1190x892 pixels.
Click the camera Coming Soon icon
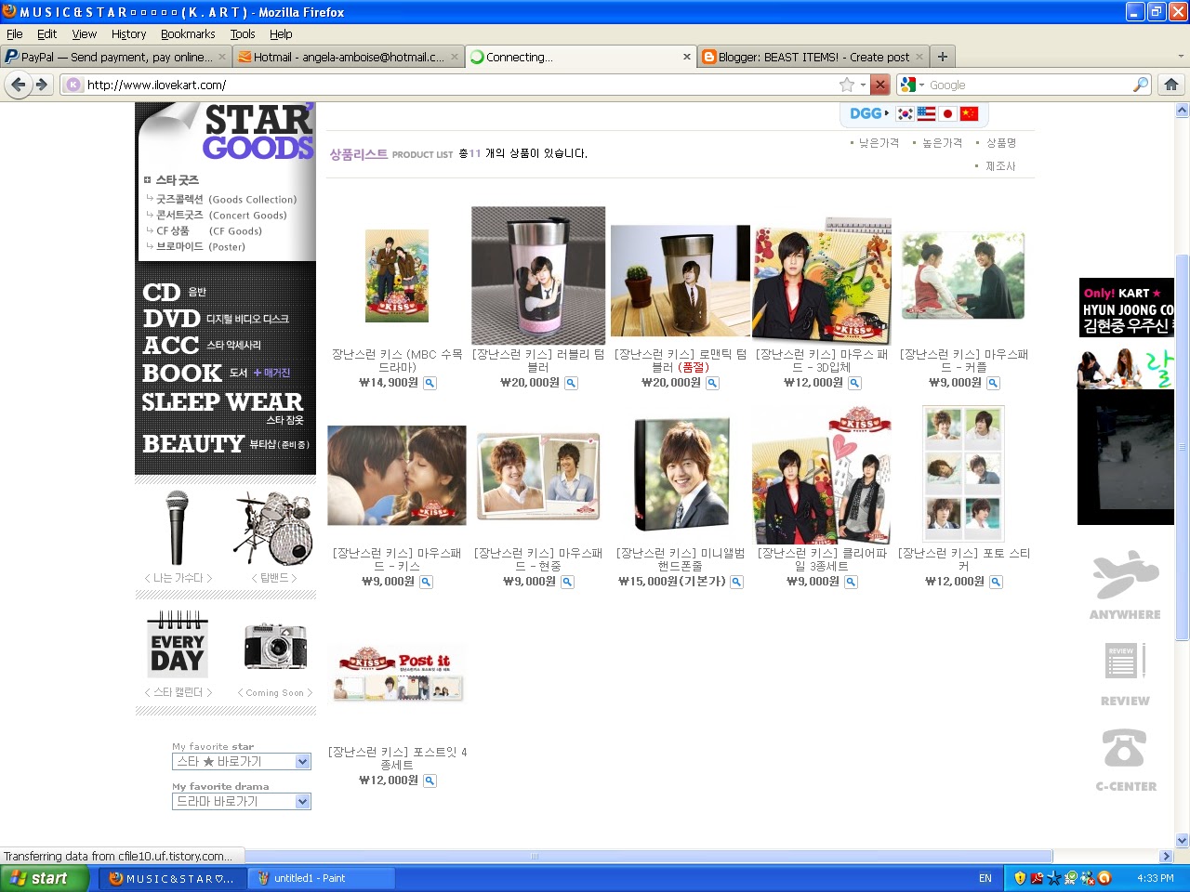click(x=275, y=646)
